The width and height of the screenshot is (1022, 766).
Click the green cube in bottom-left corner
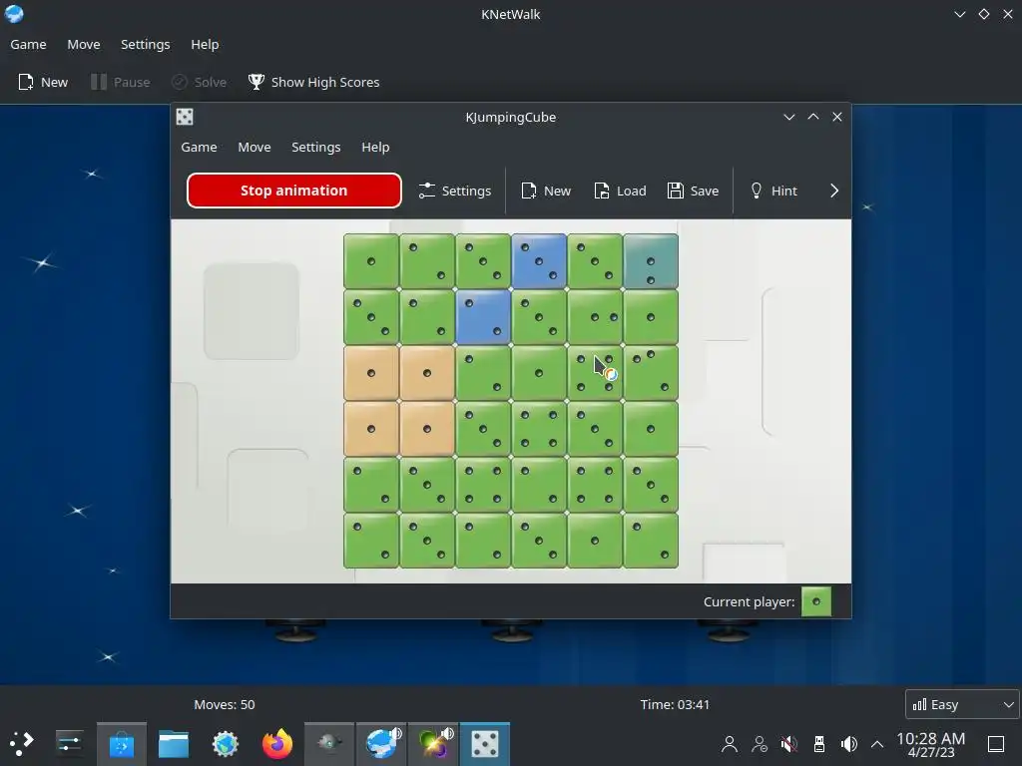(x=371, y=541)
